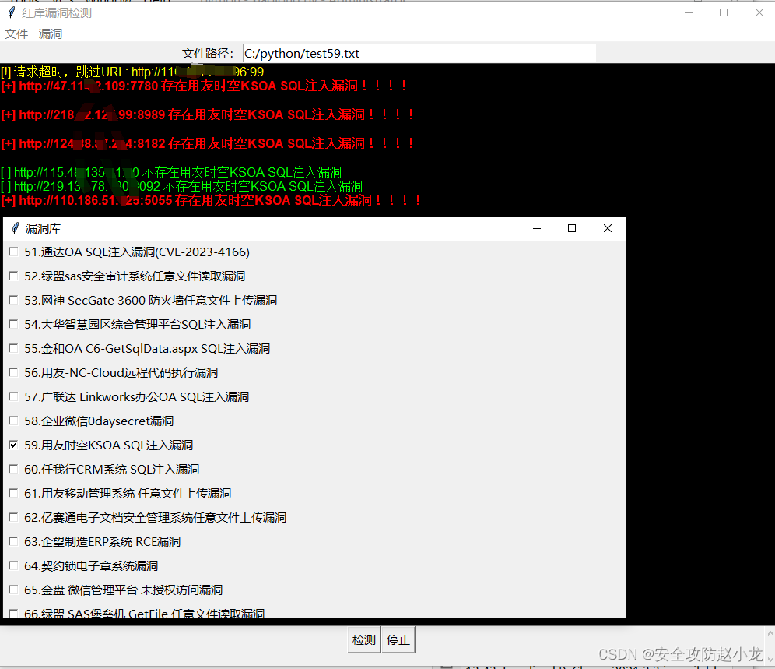775x669 pixels.
Task: Click the yellow 请求超时 skipped URL line
Action: (132, 72)
